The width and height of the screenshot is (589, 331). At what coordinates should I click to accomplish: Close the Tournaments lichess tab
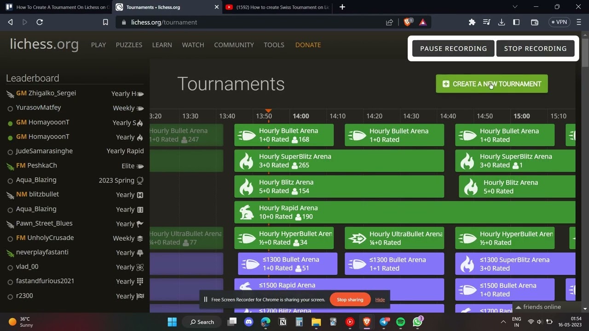(217, 7)
